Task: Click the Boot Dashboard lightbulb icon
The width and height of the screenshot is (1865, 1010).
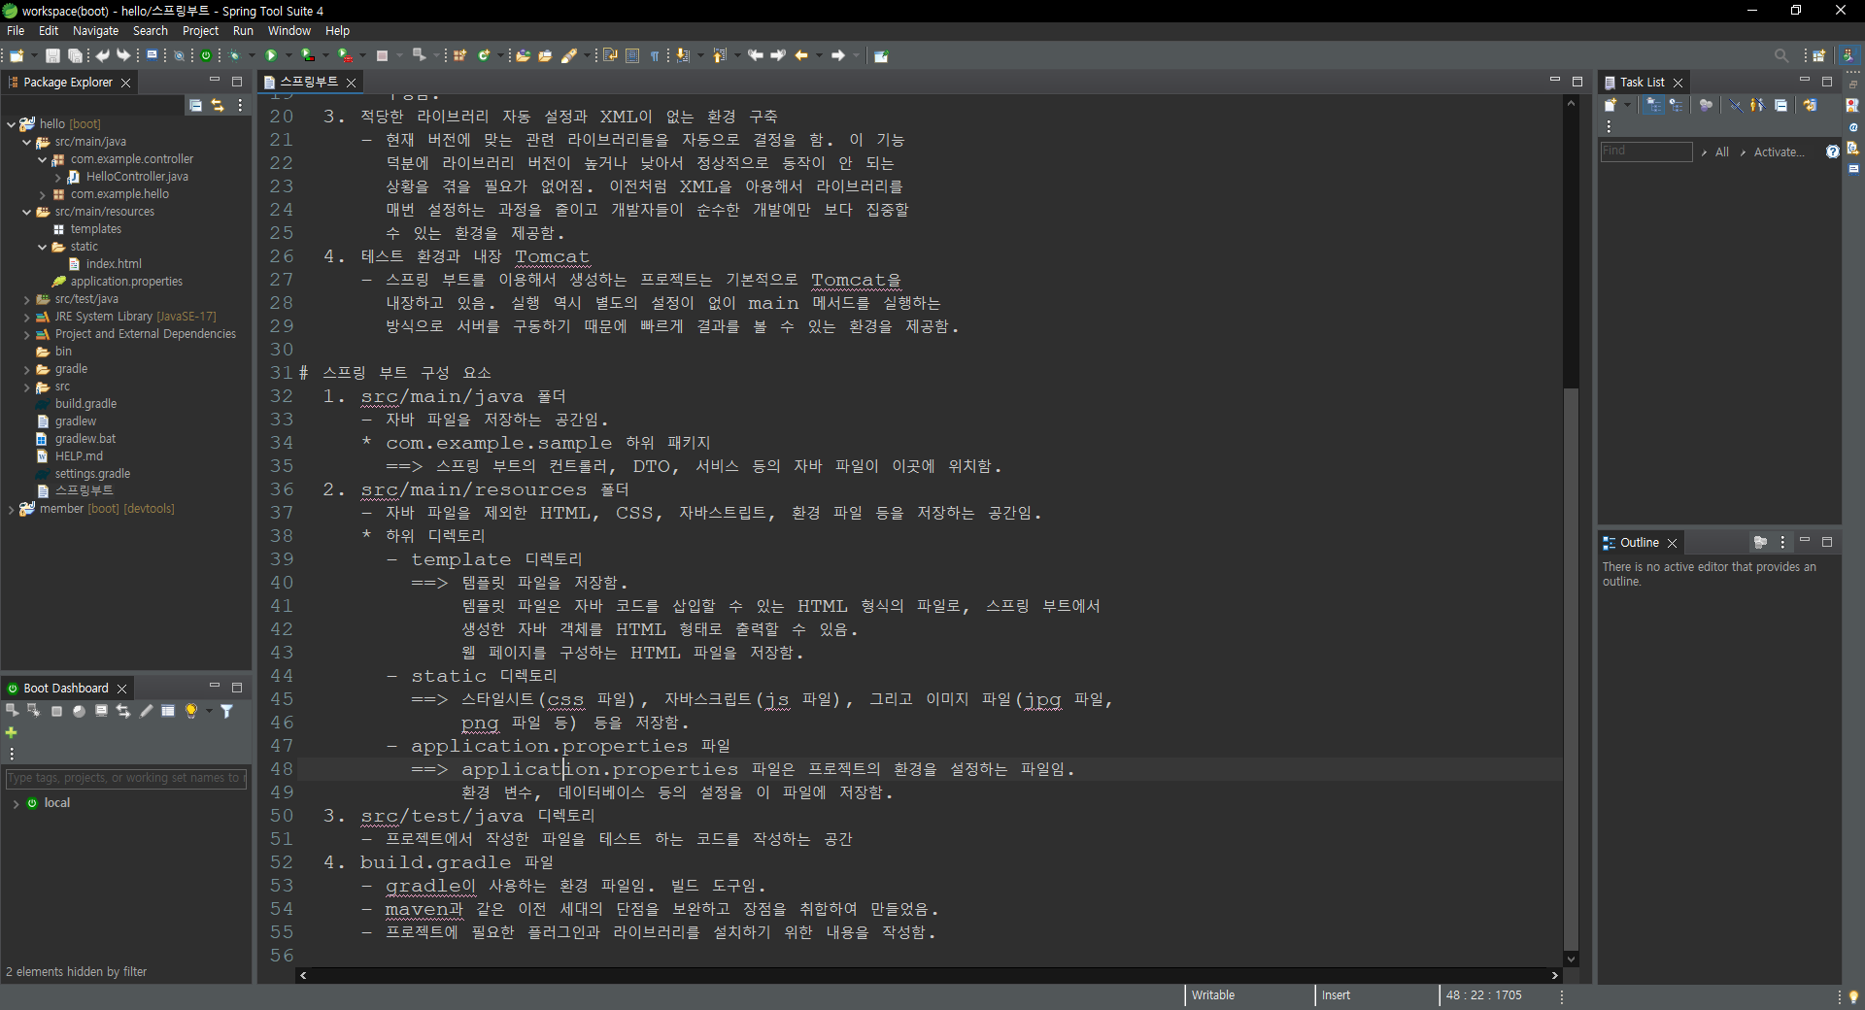Action: 191,711
